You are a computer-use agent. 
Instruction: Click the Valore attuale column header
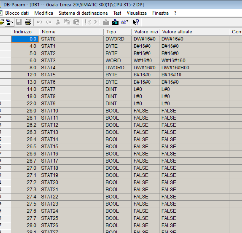[177, 32]
